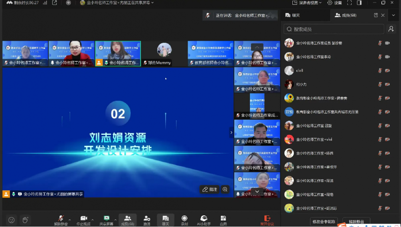Toggle camera for 金小玲名师工作室+段洁
The image size is (401, 227).
388,181
